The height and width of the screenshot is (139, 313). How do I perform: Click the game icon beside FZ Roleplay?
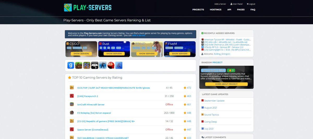(x=72, y=112)
